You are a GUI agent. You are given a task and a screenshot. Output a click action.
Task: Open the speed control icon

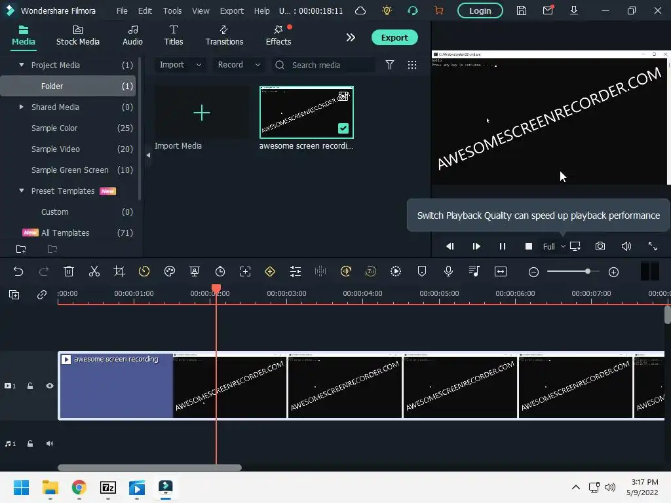tap(144, 271)
